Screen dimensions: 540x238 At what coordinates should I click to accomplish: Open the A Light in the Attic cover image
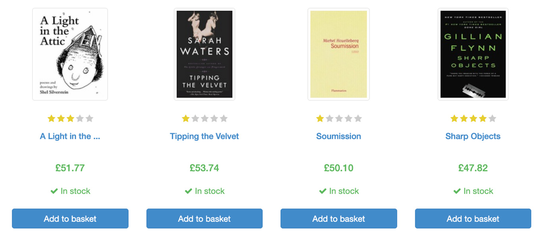click(x=70, y=54)
